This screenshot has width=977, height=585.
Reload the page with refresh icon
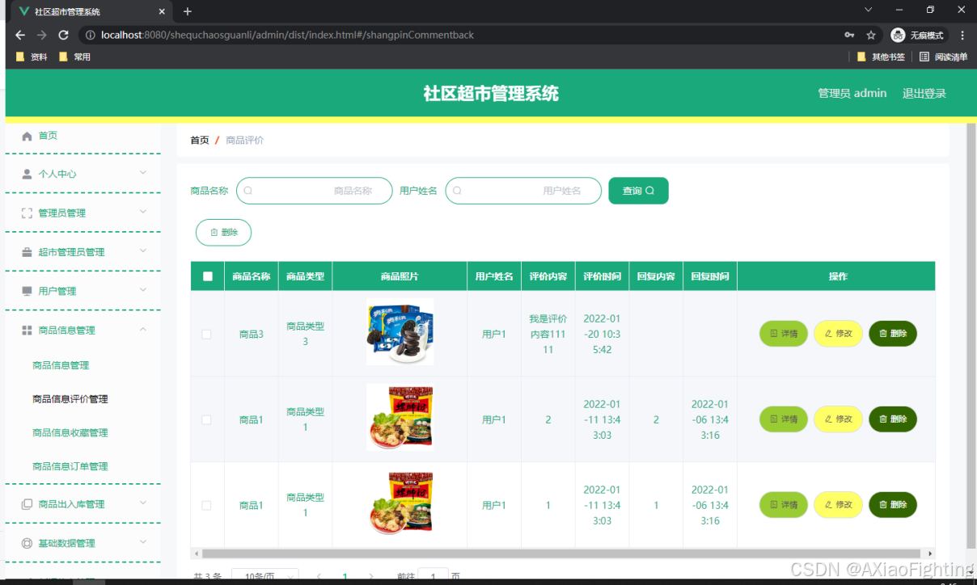pos(63,35)
